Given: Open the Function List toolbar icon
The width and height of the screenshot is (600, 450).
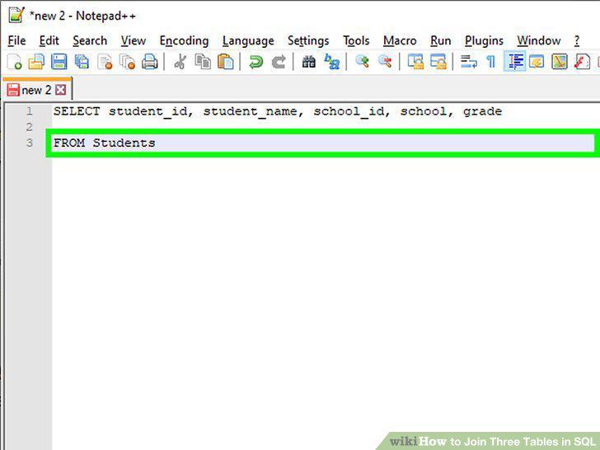Looking at the screenshot, I should pyautogui.click(x=582, y=62).
